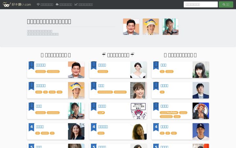
Task: Click the umbrella icon before the middle column heading
Action: pos(104,55)
